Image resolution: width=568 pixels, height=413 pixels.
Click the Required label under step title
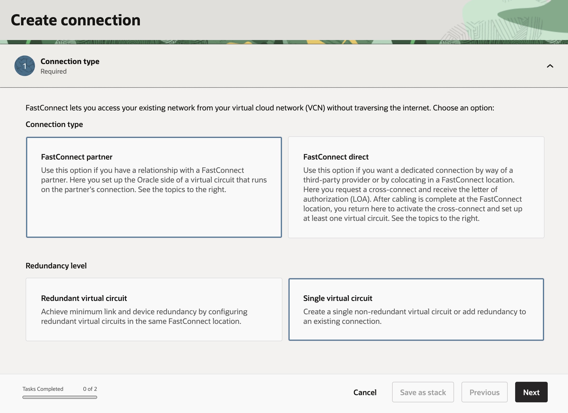tap(53, 72)
